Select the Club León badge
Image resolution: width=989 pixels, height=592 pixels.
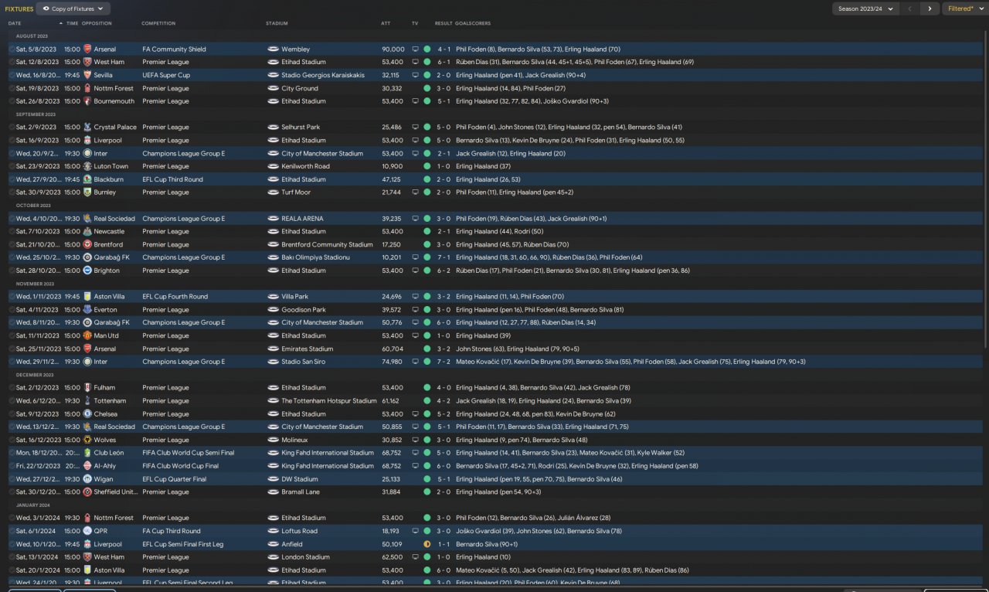pos(87,453)
